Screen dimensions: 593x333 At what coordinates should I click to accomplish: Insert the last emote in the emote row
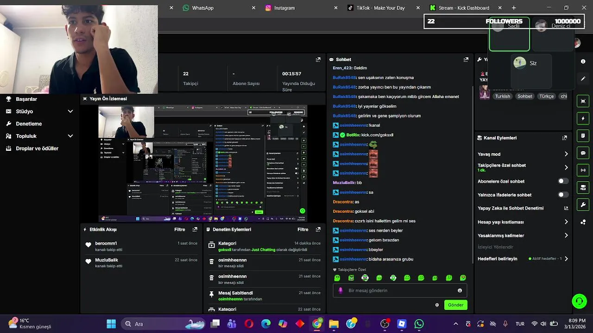point(463,278)
